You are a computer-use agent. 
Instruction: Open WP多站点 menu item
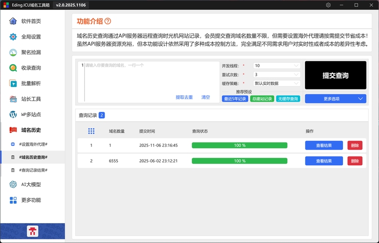click(33, 115)
